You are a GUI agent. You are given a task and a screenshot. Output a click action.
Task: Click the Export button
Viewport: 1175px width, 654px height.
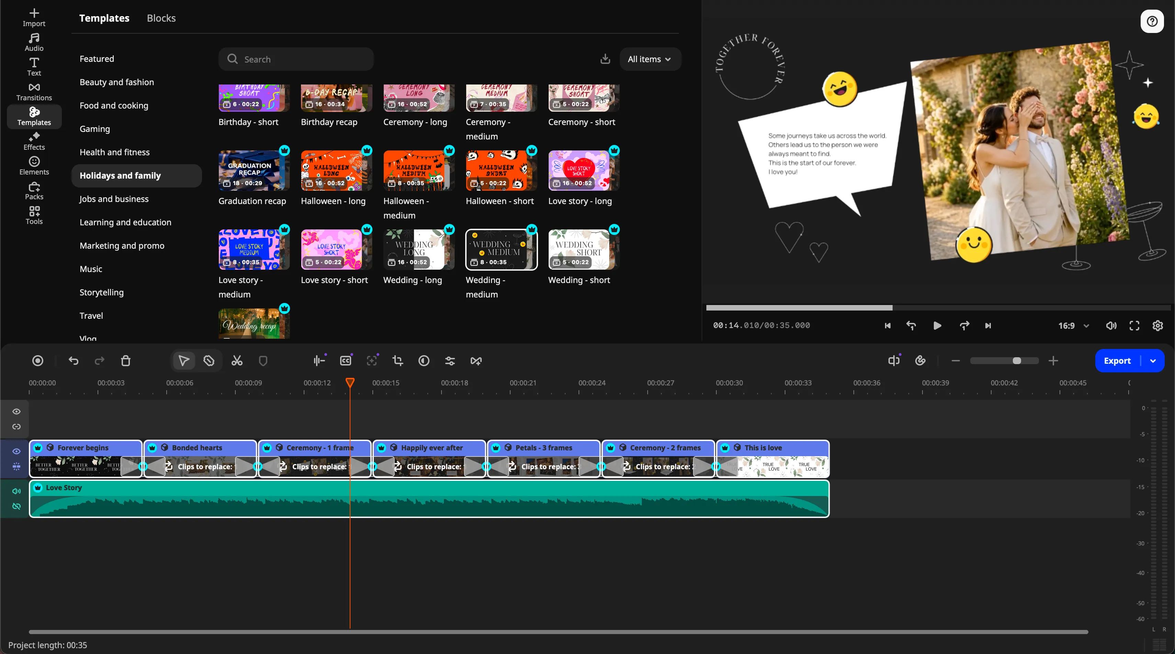1117,361
